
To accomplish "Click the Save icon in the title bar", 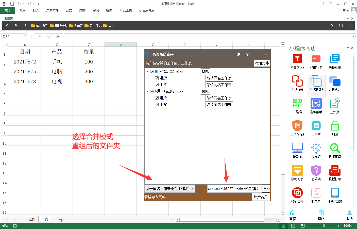I will tap(12, 4).
